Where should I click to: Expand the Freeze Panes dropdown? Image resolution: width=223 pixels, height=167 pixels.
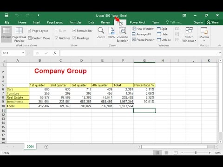tap(143, 40)
